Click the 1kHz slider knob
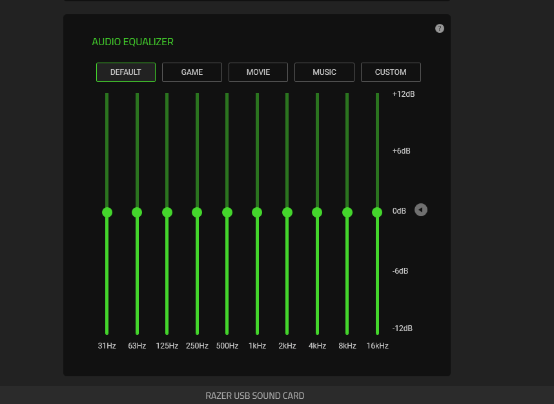 257,212
